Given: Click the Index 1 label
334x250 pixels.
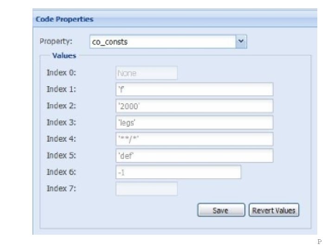Looking at the screenshot, I should (x=61, y=89).
